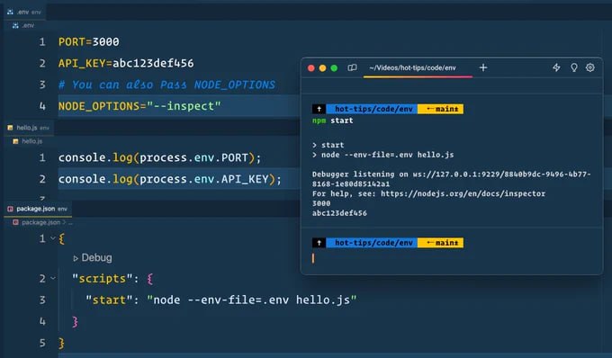Image resolution: width=612 pixels, height=358 pixels.
Task: Collapse the root brace on line 1
Action: pyautogui.click(x=53, y=237)
